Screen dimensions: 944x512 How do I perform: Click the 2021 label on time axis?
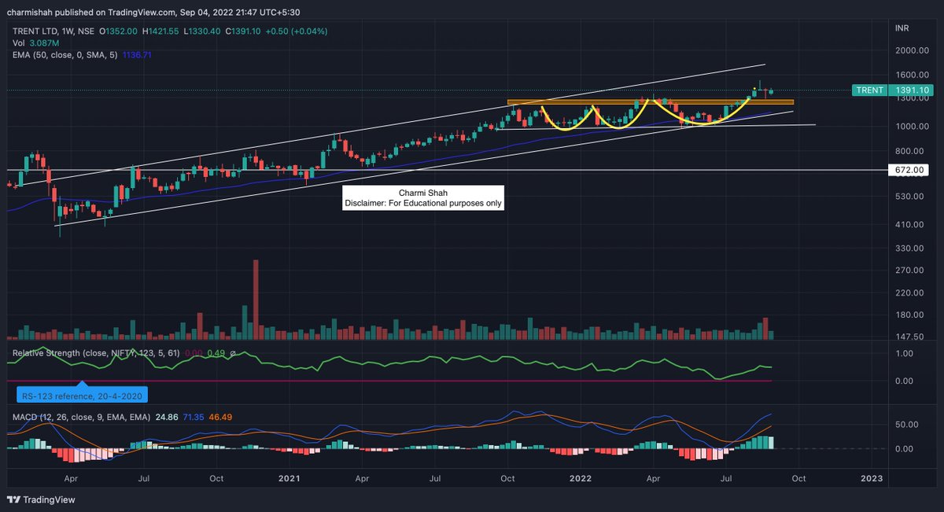(289, 478)
